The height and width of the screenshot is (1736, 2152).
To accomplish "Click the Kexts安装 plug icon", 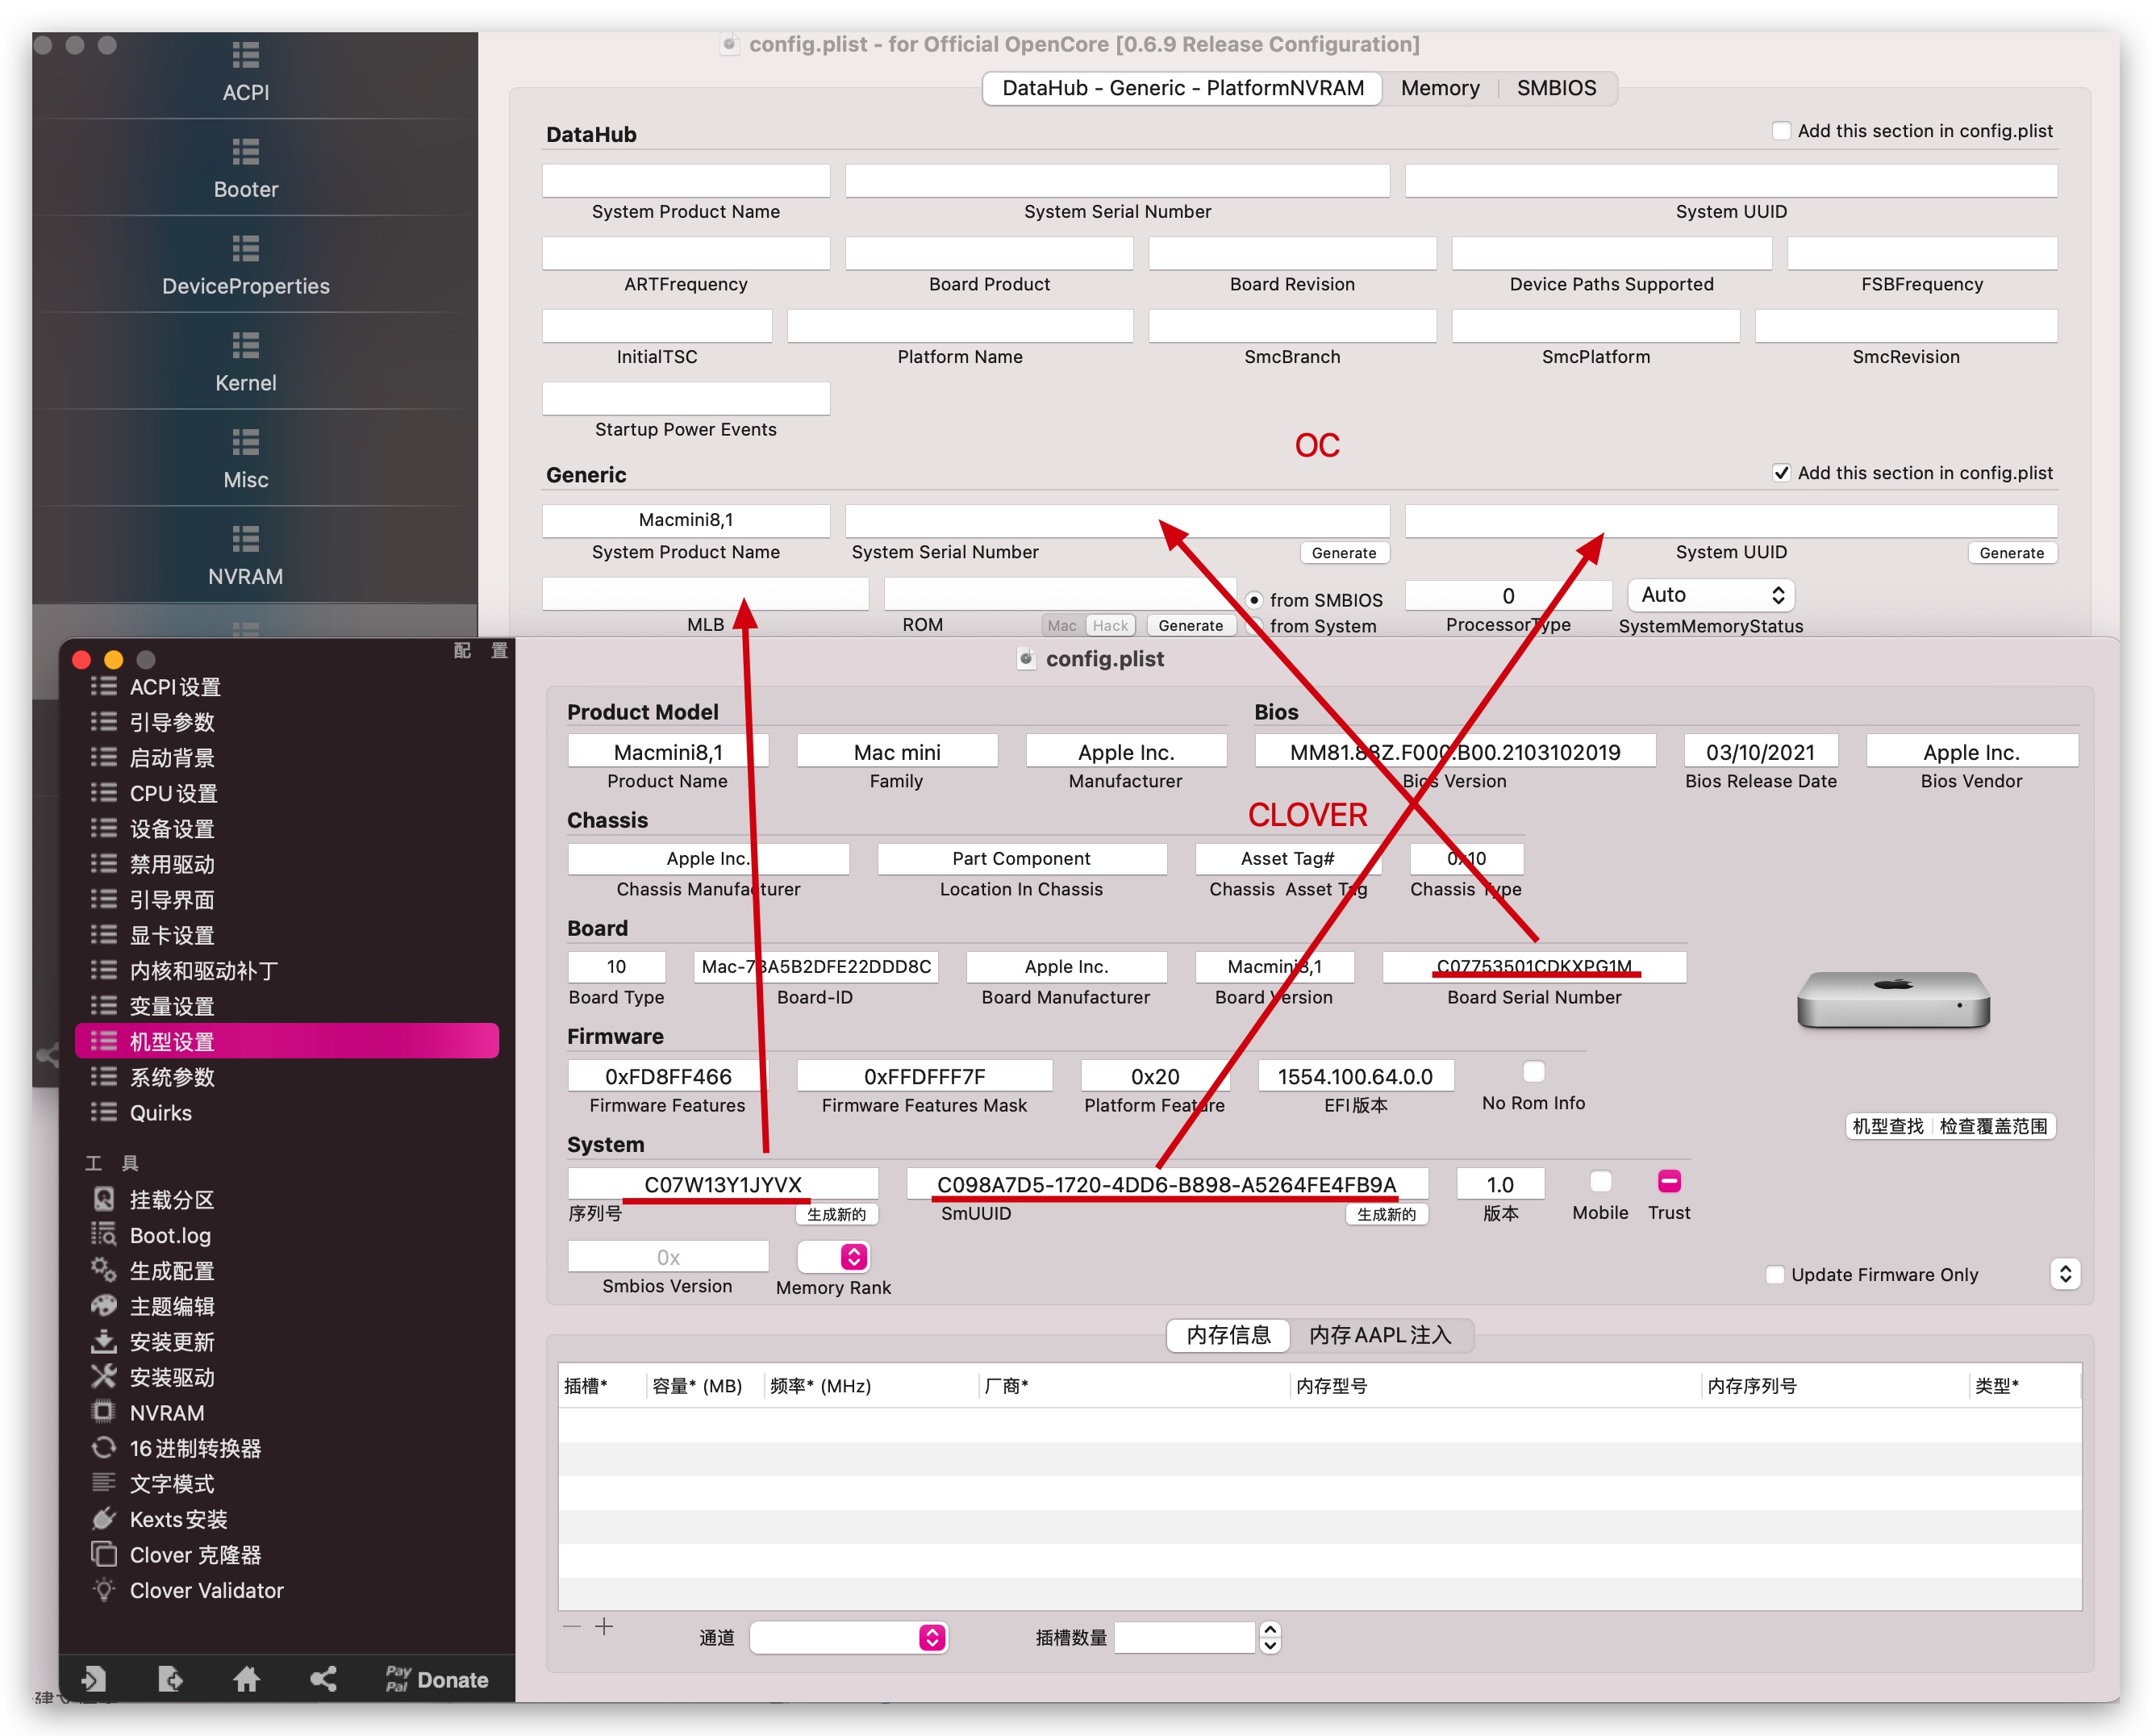I will coord(104,1519).
